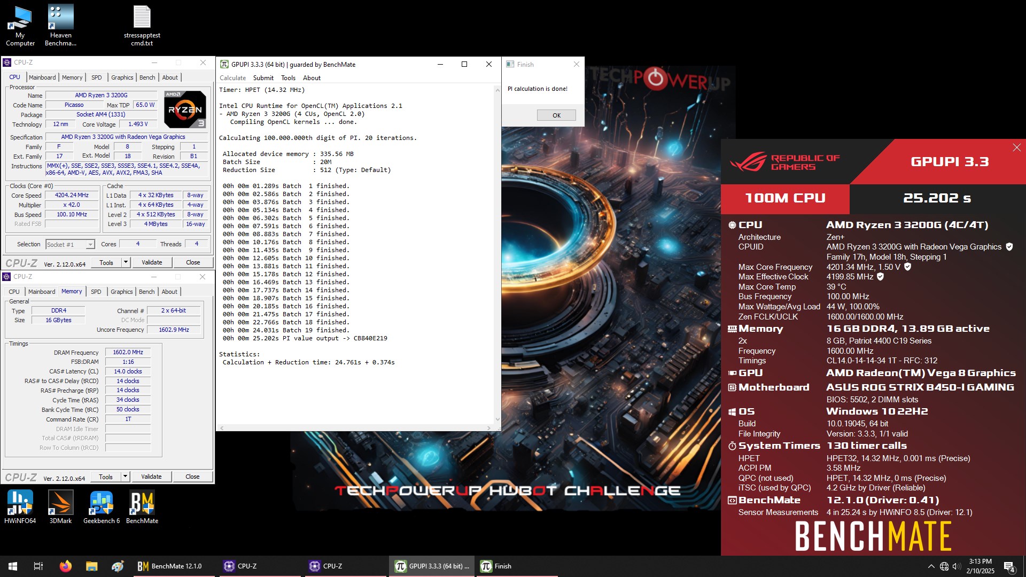Click Max Core Frequency verified shield icon
The height and width of the screenshot is (577, 1026).
click(907, 267)
